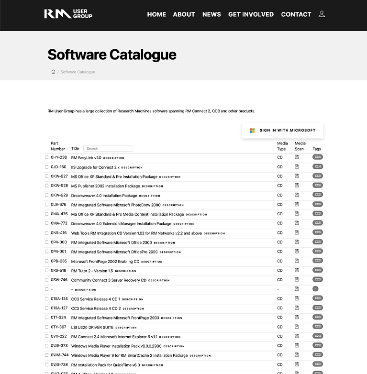Screen dimensions: 367x374
Task: Open media scan icon for 0P4-001 row
Action: (297, 251)
